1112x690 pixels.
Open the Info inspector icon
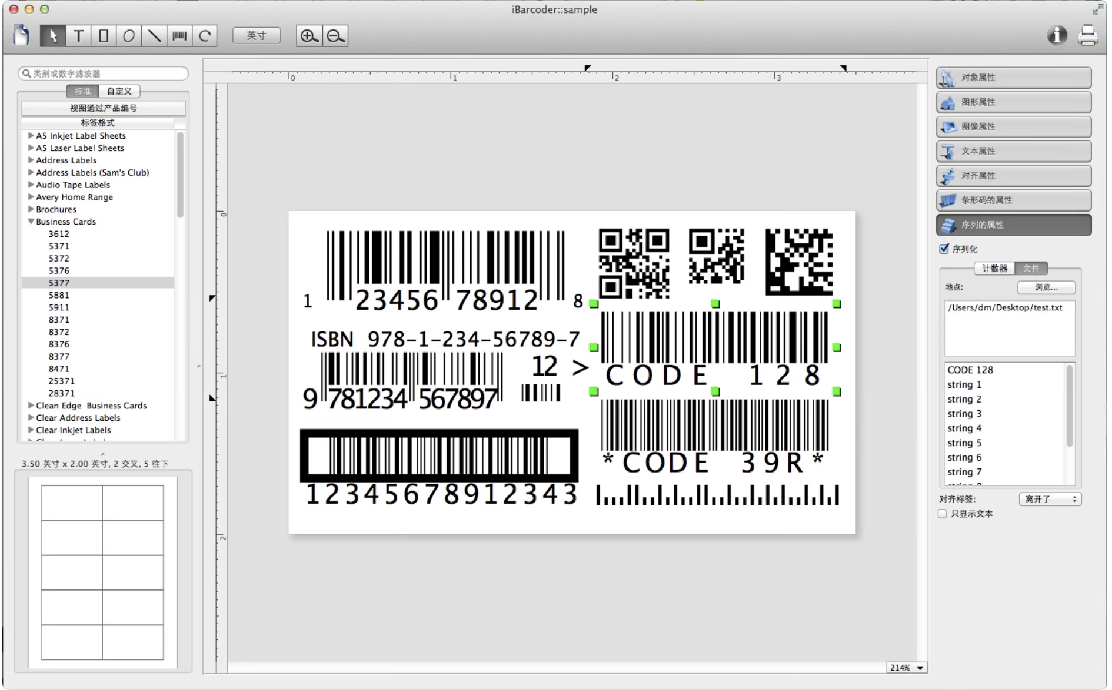point(1057,36)
